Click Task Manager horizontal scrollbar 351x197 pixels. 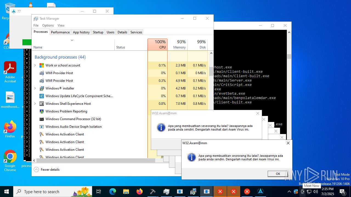click(x=96, y=161)
